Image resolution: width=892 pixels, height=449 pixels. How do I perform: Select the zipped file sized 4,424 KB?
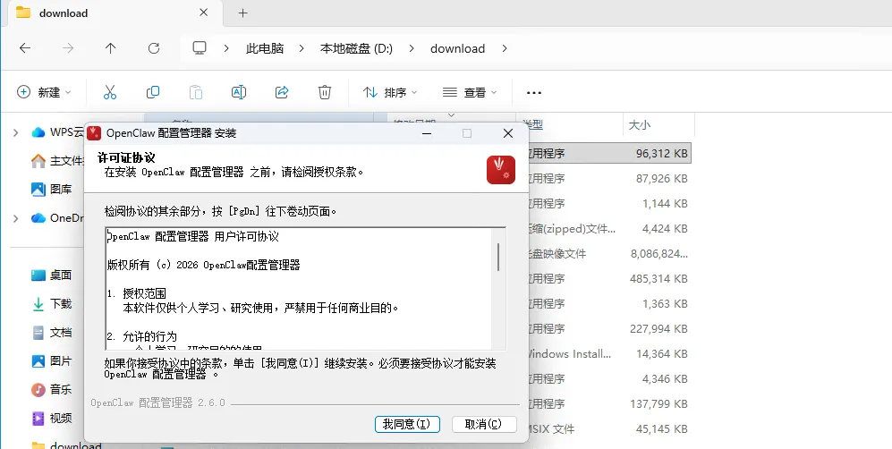pyautogui.click(x=609, y=228)
